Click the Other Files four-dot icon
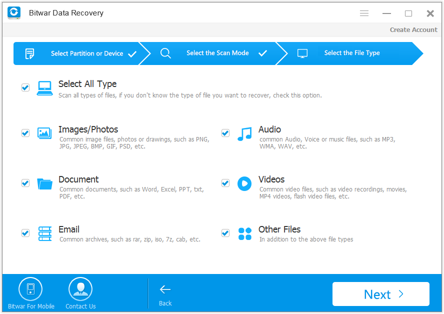This screenshot has height=314, width=444. (244, 234)
